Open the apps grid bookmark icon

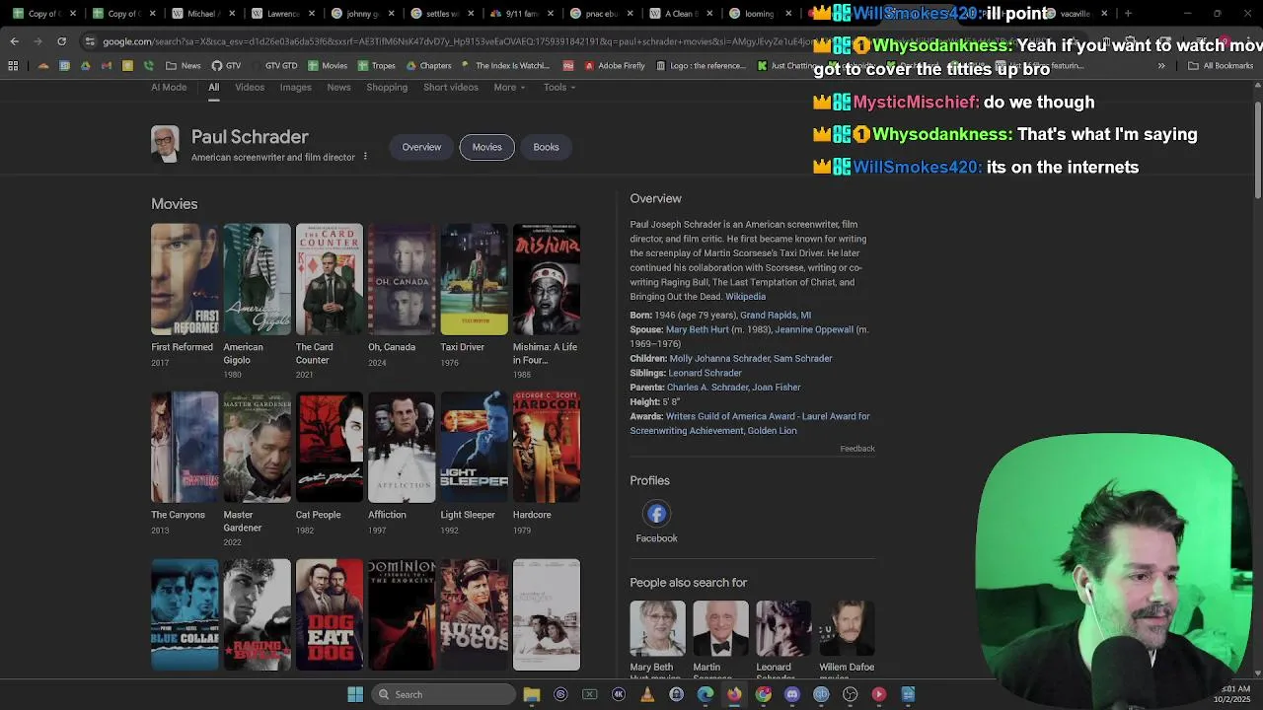click(13, 66)
